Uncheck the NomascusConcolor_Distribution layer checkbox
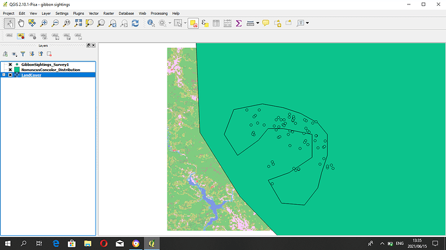 pos(10,70)
